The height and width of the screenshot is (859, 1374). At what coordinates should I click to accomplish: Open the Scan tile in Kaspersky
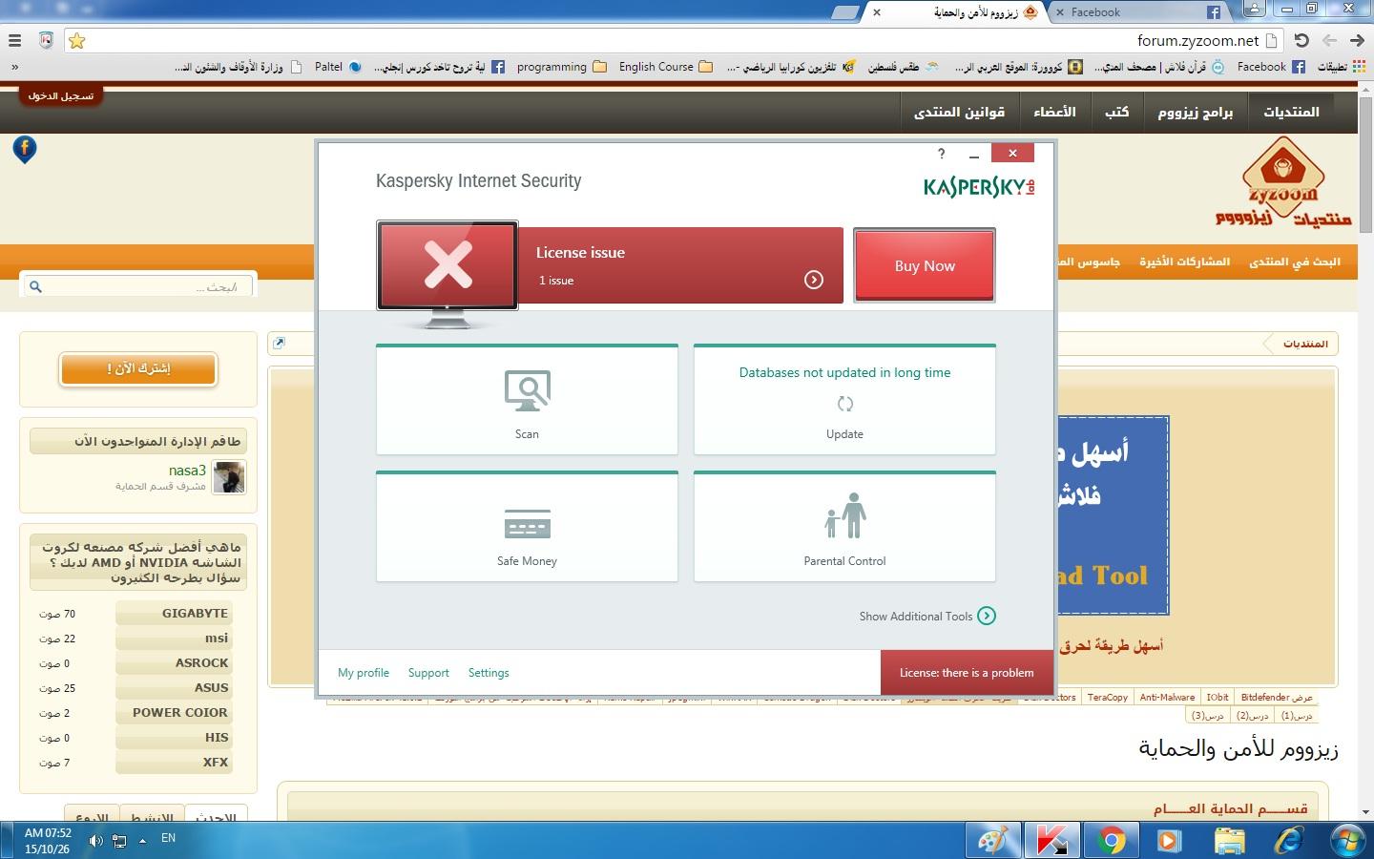[527, 399]
